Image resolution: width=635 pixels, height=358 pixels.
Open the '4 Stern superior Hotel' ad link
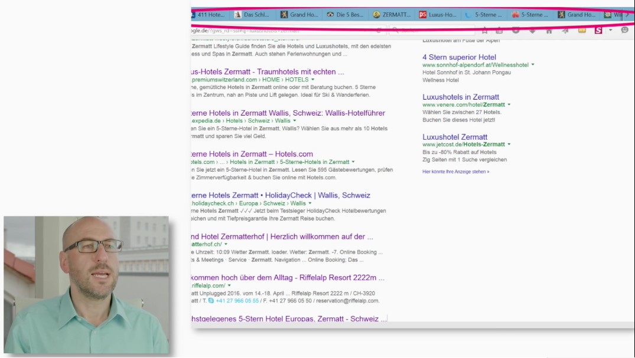[x=459, y=57]
